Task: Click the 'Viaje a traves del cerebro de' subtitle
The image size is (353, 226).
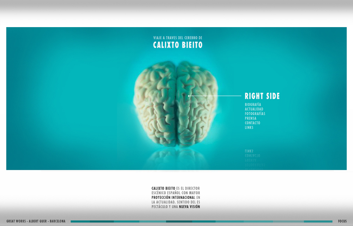Action: click(x=178, y=38)
